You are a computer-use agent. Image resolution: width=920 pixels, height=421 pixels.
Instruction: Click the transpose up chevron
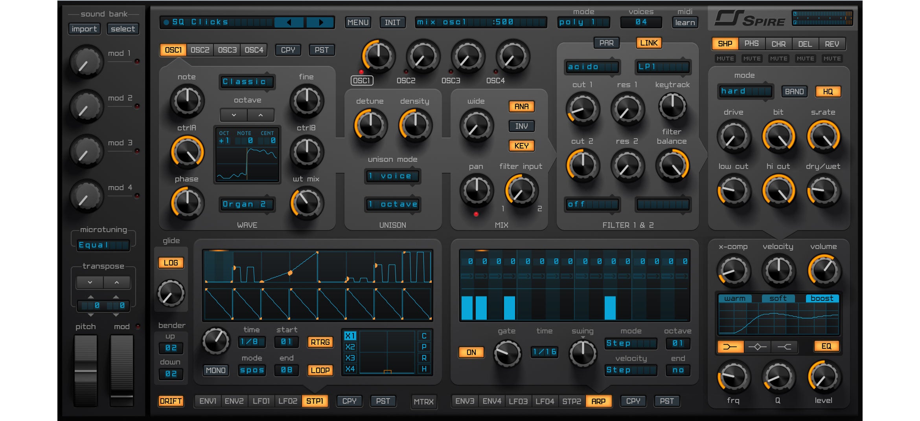pyautogui.click(x=117, y=282)
